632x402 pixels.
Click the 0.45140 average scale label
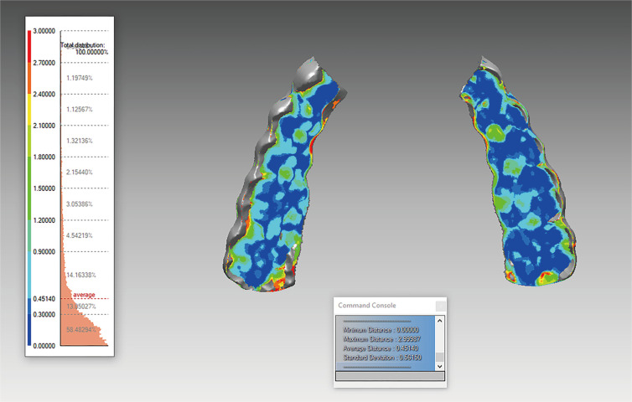44,299
